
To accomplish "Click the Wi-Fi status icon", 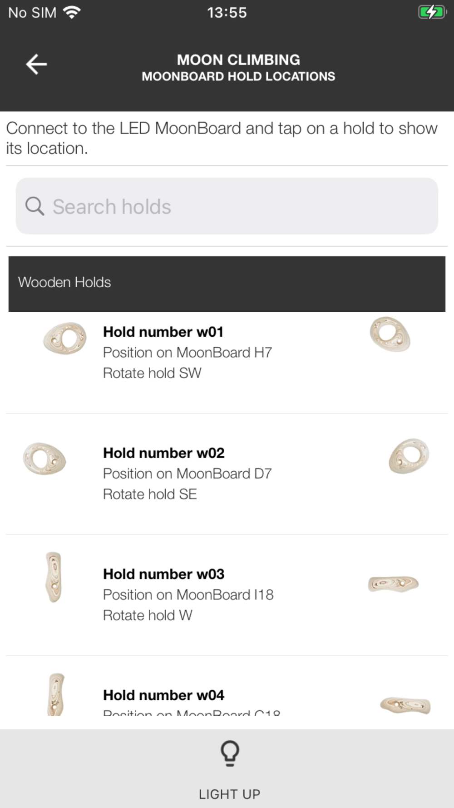I will (x=72, y=12).
